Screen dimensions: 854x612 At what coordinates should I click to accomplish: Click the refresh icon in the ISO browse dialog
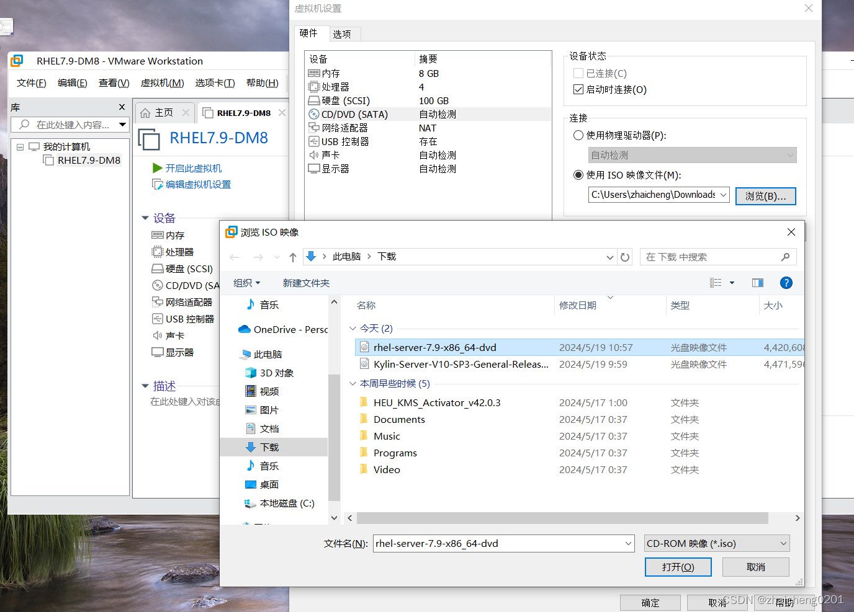pyautogui.click(x=625, y=257)
